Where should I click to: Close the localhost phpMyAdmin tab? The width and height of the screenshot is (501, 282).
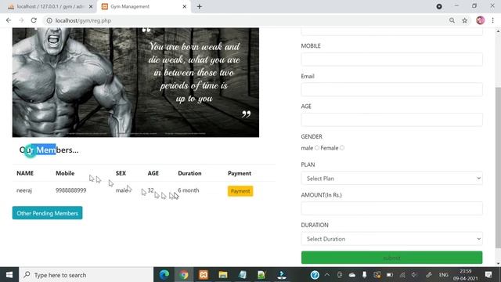tap(91, 6)
